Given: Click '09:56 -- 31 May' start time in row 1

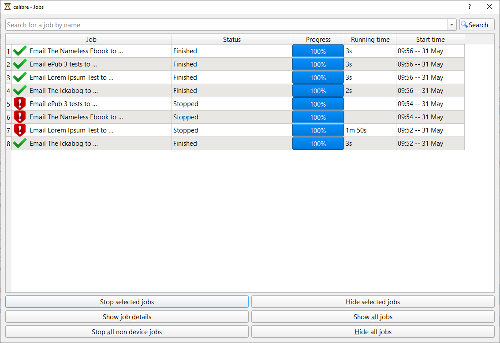Looking at the screenshot, I should (x=420, y=51).
